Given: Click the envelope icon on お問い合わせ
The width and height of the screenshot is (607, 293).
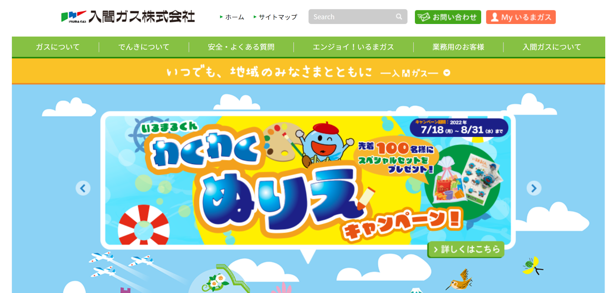Looking at the screenshot, I should point(424,17).
